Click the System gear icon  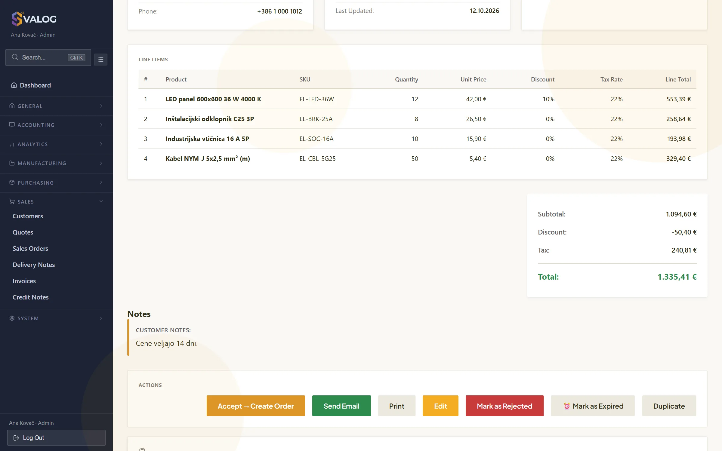point(12,318)
